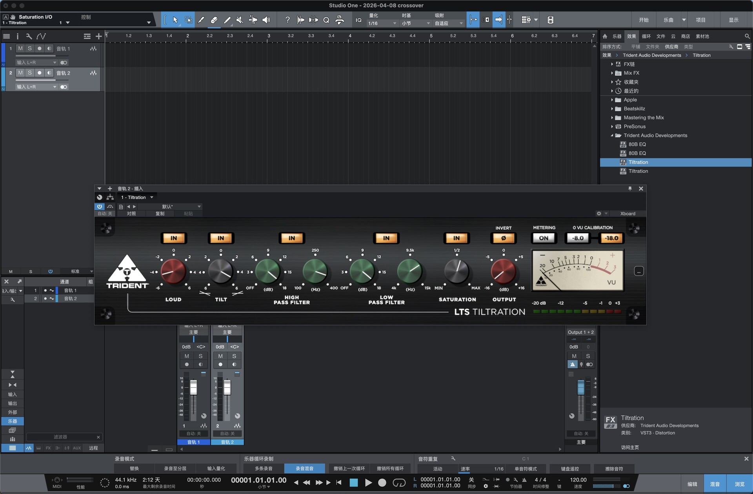
Task: Click the 复制 (Copy) plugin button
Action: pos(160,214)
